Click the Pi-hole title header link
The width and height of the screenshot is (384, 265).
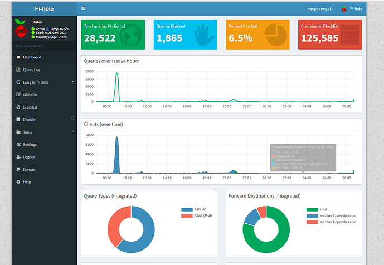tap(44, 8)
